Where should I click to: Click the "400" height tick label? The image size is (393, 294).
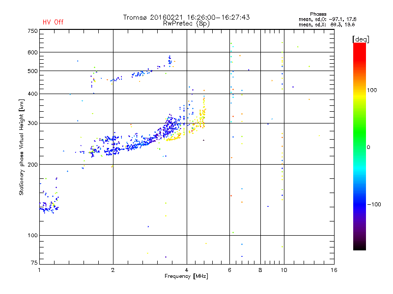point(32,94)
